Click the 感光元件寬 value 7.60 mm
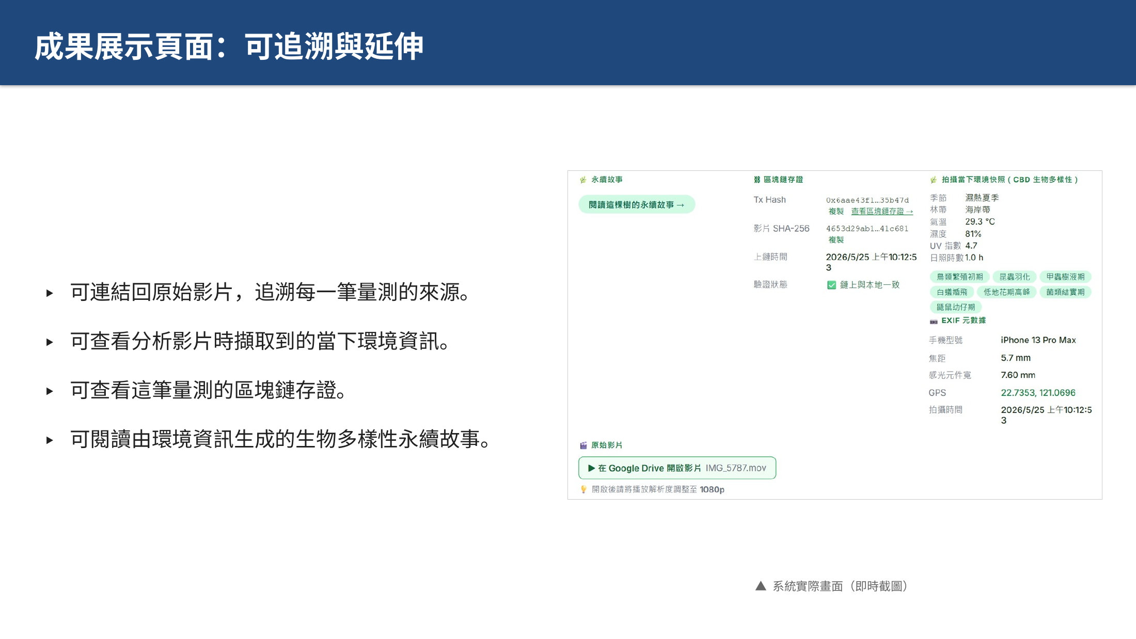The width and height of the screenshot is (1136, 639). click(x=1018, y=375)
